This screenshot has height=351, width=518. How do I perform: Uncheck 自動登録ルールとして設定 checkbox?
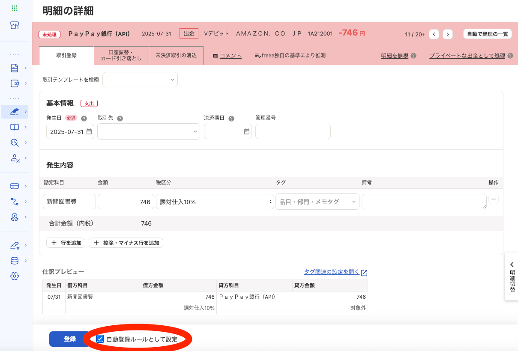tap(100, 339)
